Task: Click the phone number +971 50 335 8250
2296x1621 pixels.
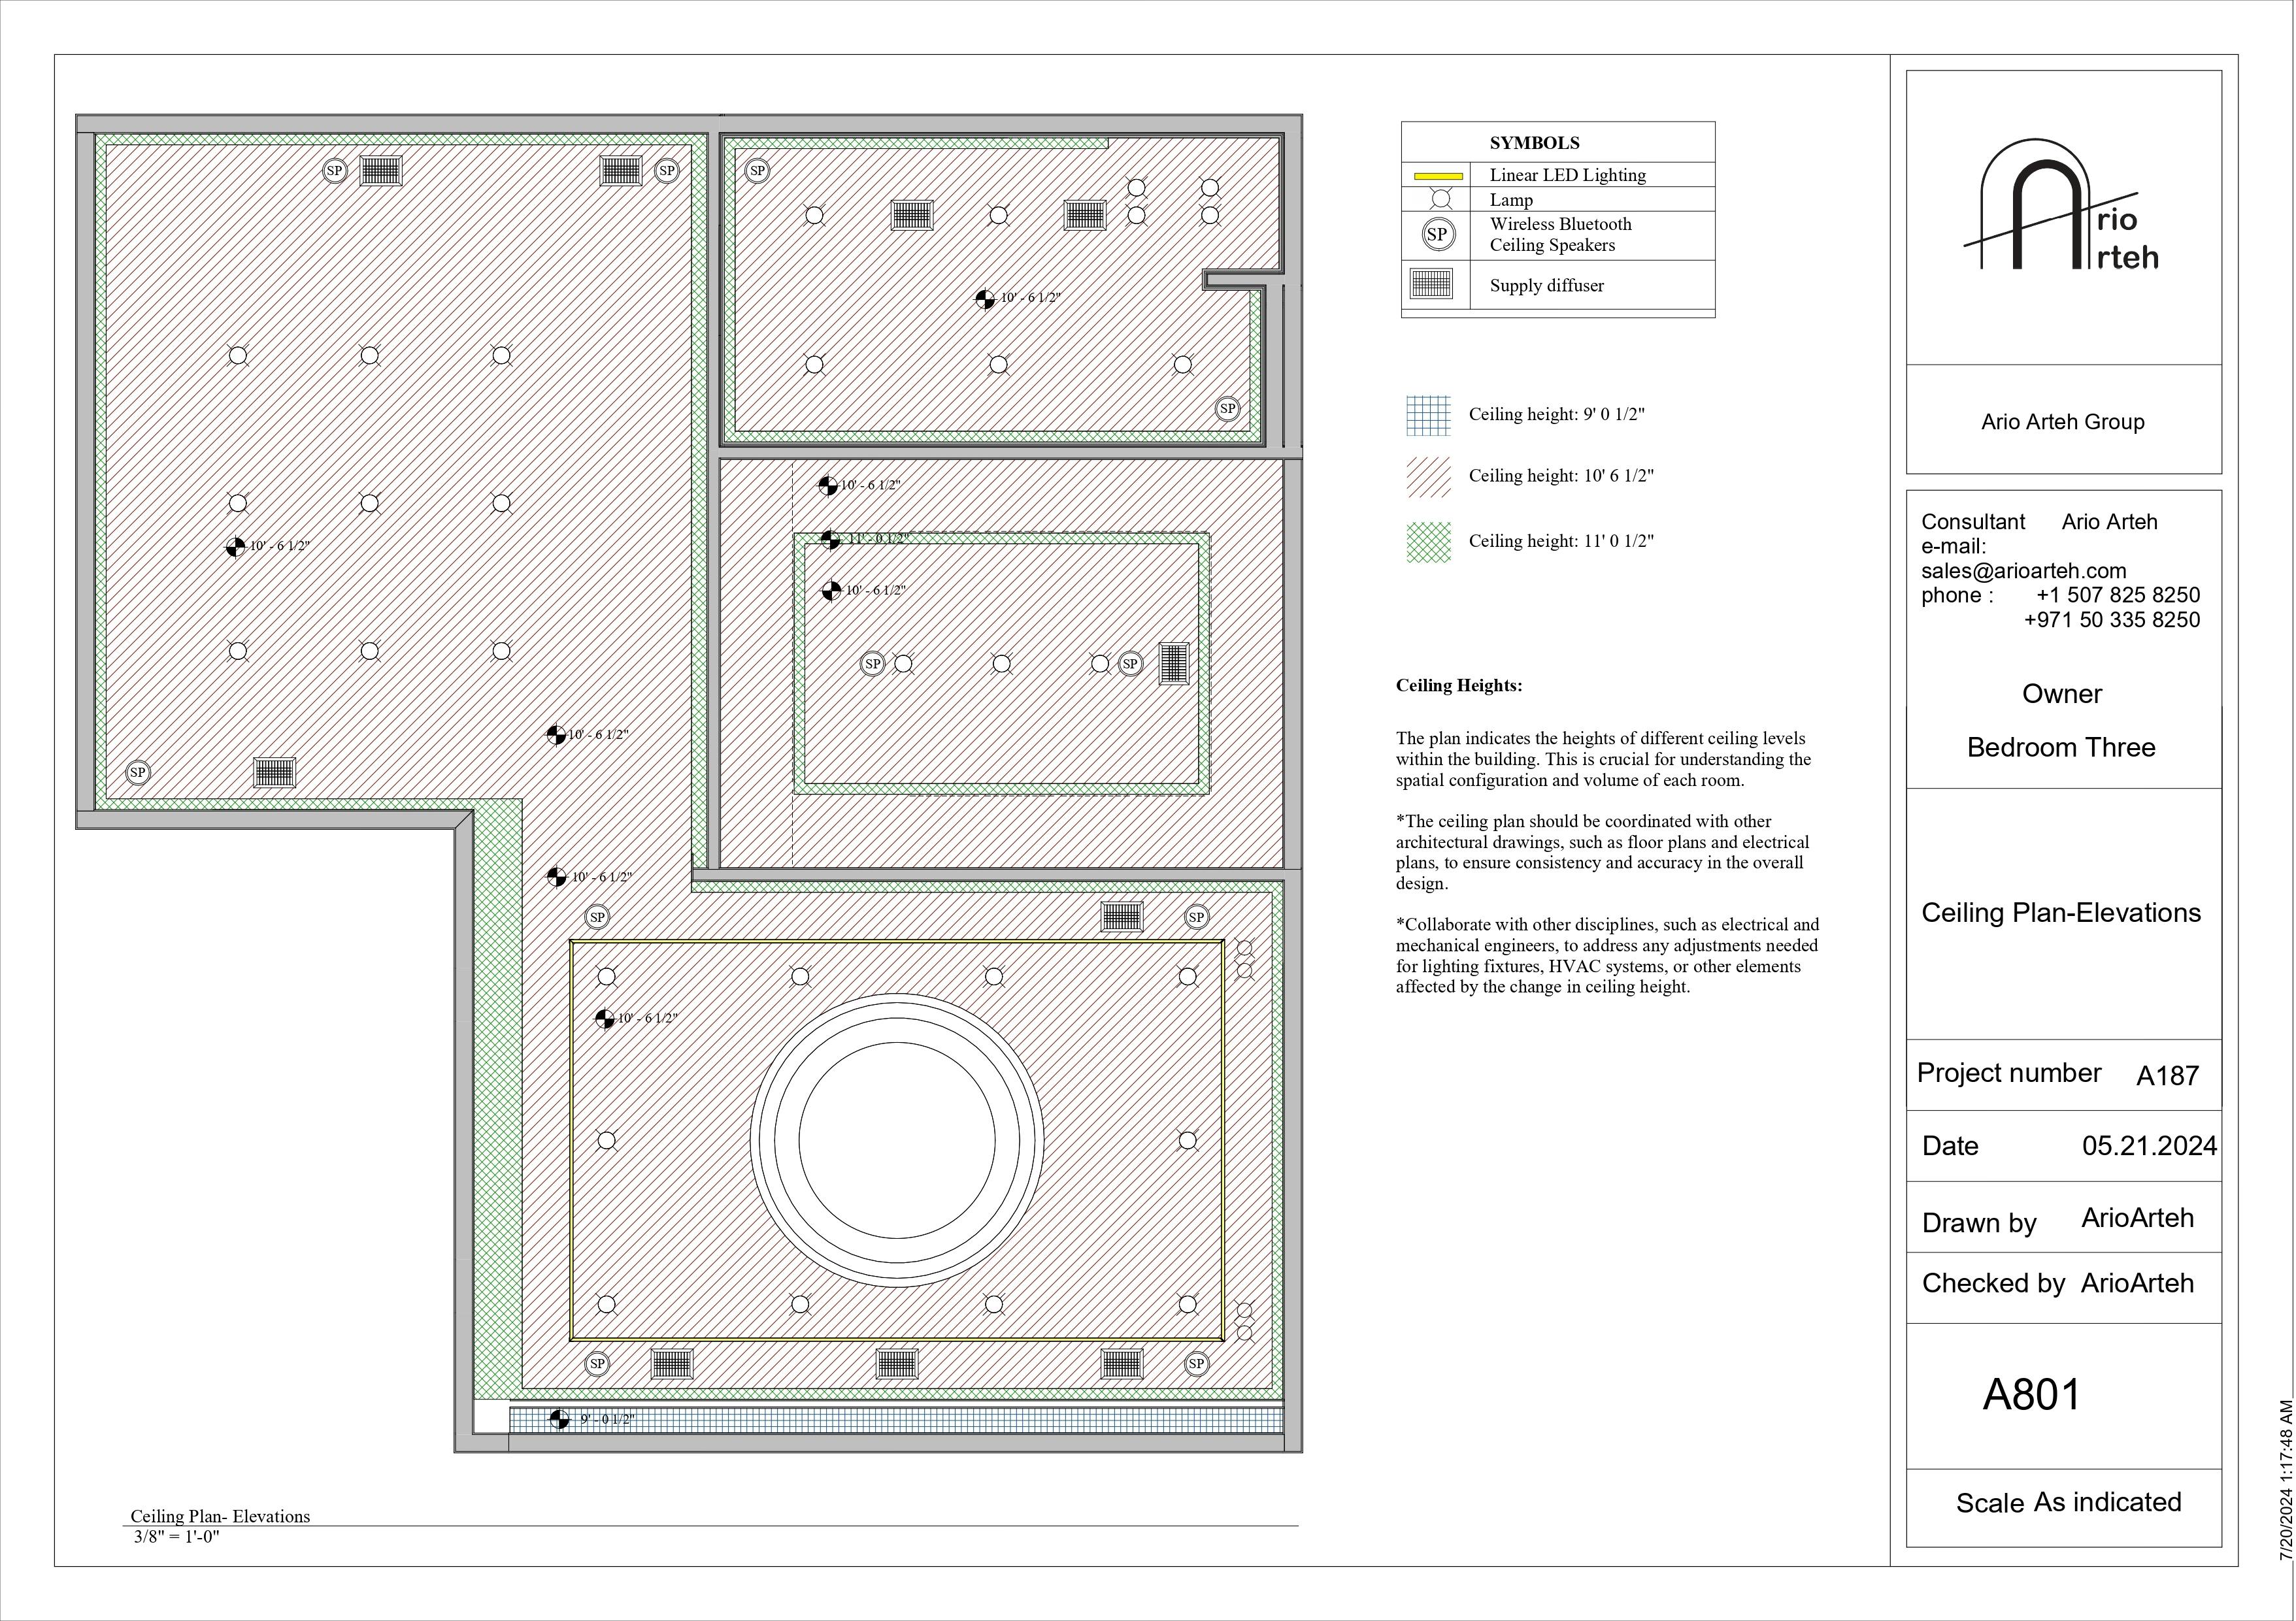Action: point(2112,619)
